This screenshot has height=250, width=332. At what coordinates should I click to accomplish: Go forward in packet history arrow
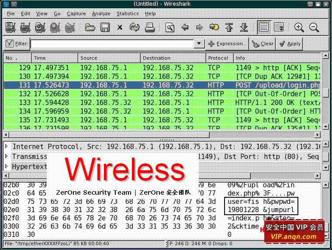tap(200, 27)
